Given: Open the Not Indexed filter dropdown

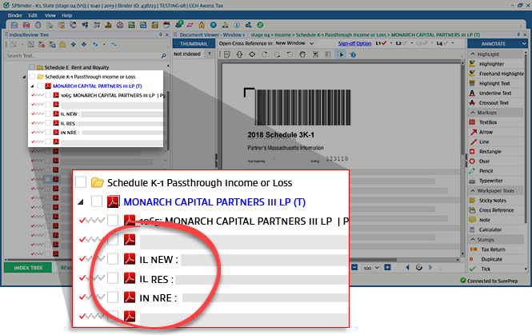Looking at the screenshot, I should click(210, 54).
